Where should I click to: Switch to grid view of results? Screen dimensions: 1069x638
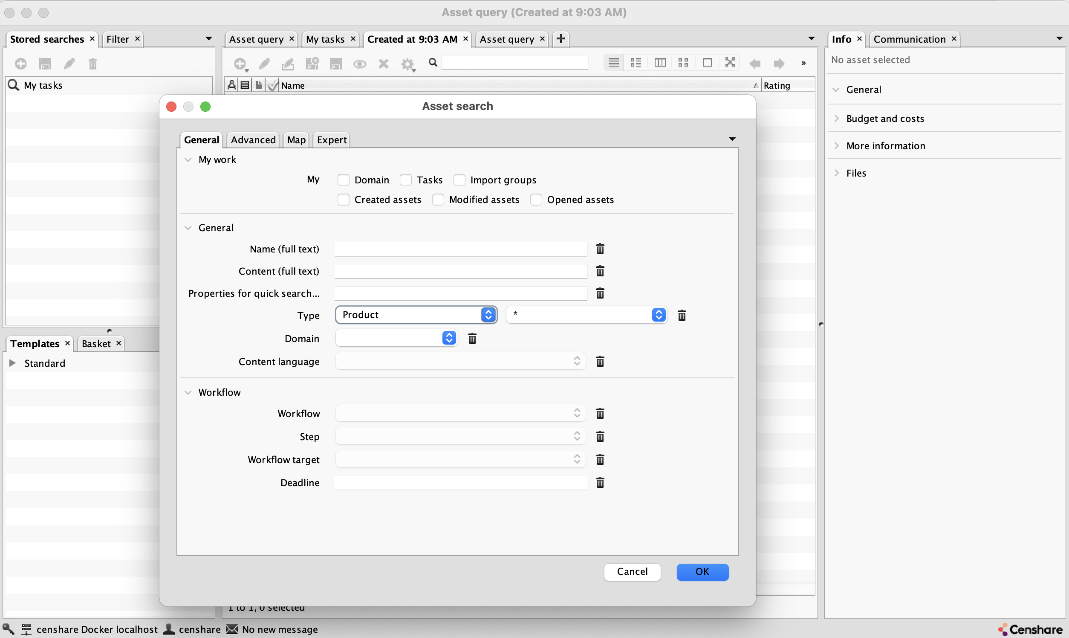click(x=683, y=62)
